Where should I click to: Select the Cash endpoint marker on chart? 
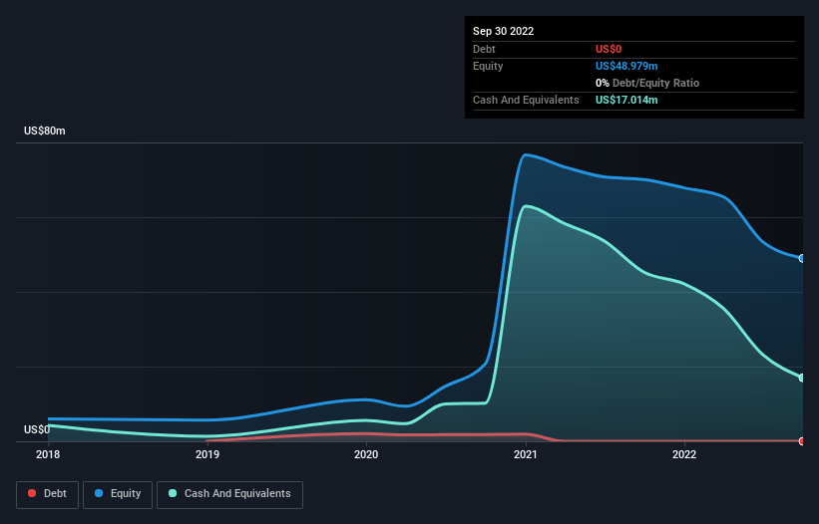(802, 378)
